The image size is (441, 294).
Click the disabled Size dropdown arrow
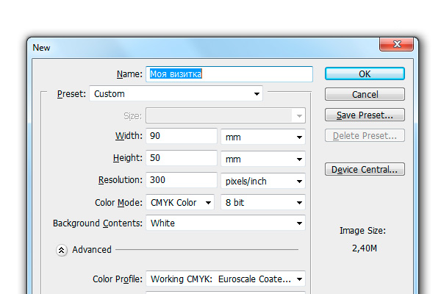[299, 115]
